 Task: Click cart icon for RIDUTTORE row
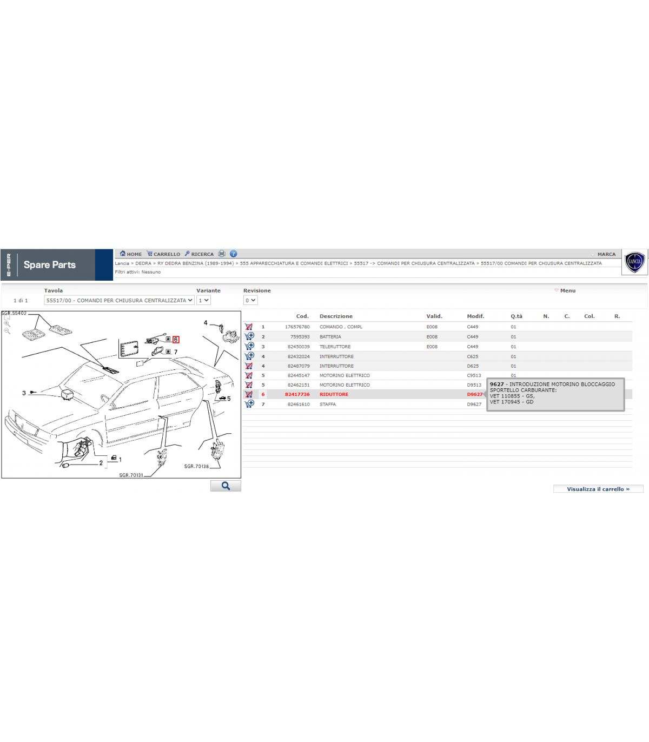pos(249,394)
